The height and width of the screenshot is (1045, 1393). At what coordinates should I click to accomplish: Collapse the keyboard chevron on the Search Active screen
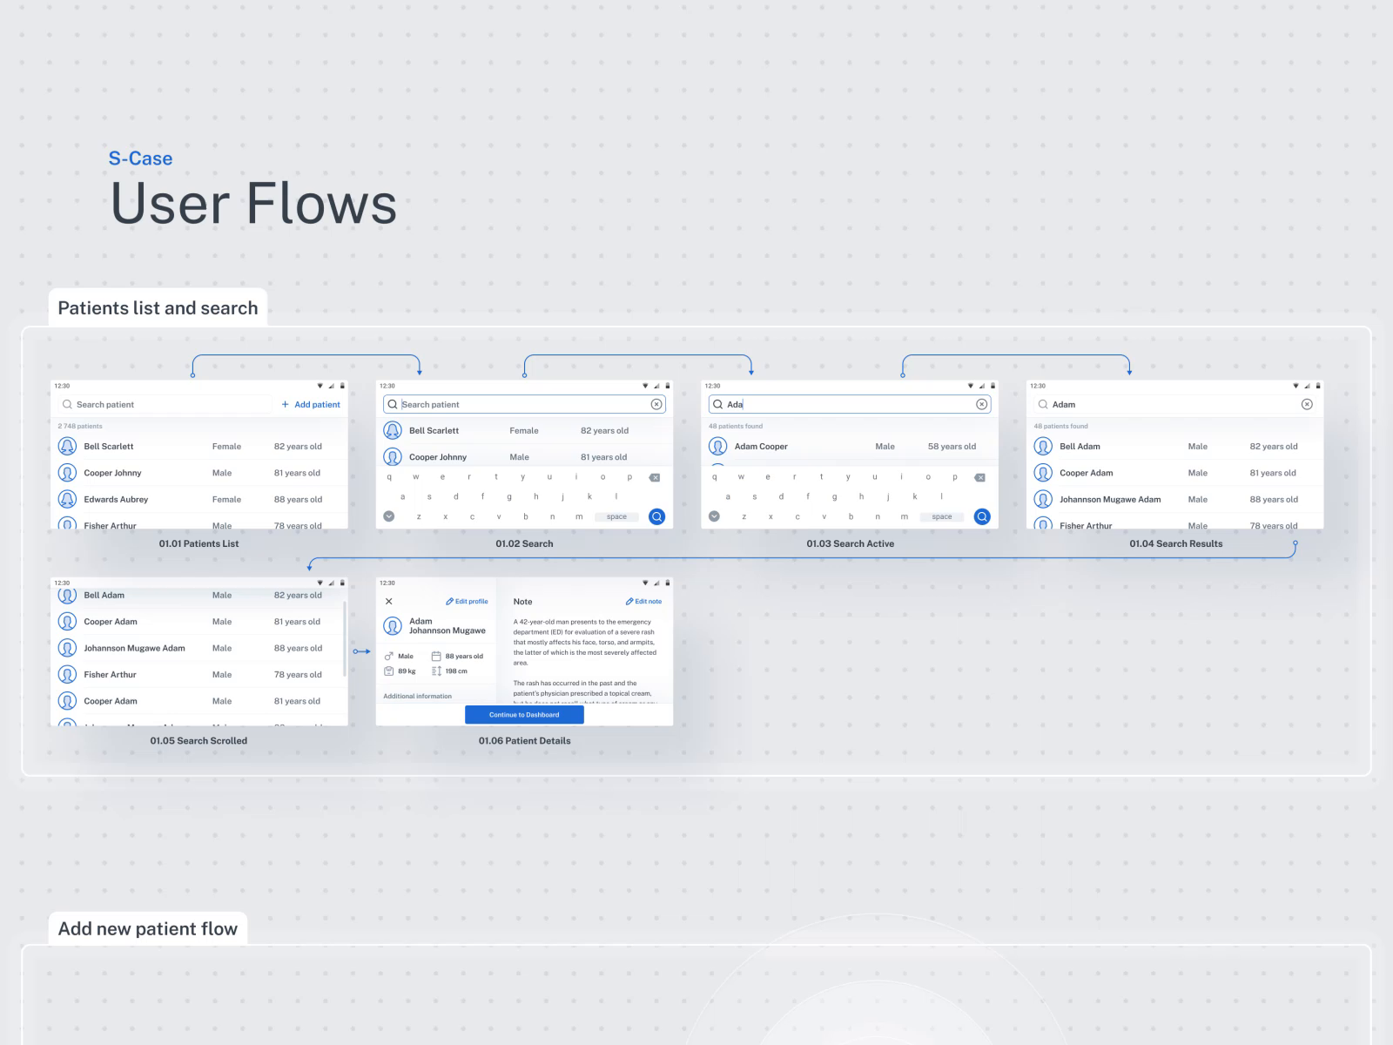pyautogui.click(x=715, y=516)
